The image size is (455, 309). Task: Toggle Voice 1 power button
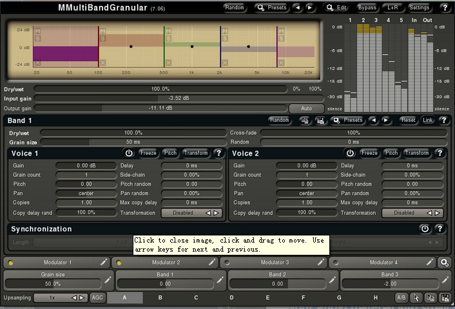pyautogui.click(x=129, y=153)
